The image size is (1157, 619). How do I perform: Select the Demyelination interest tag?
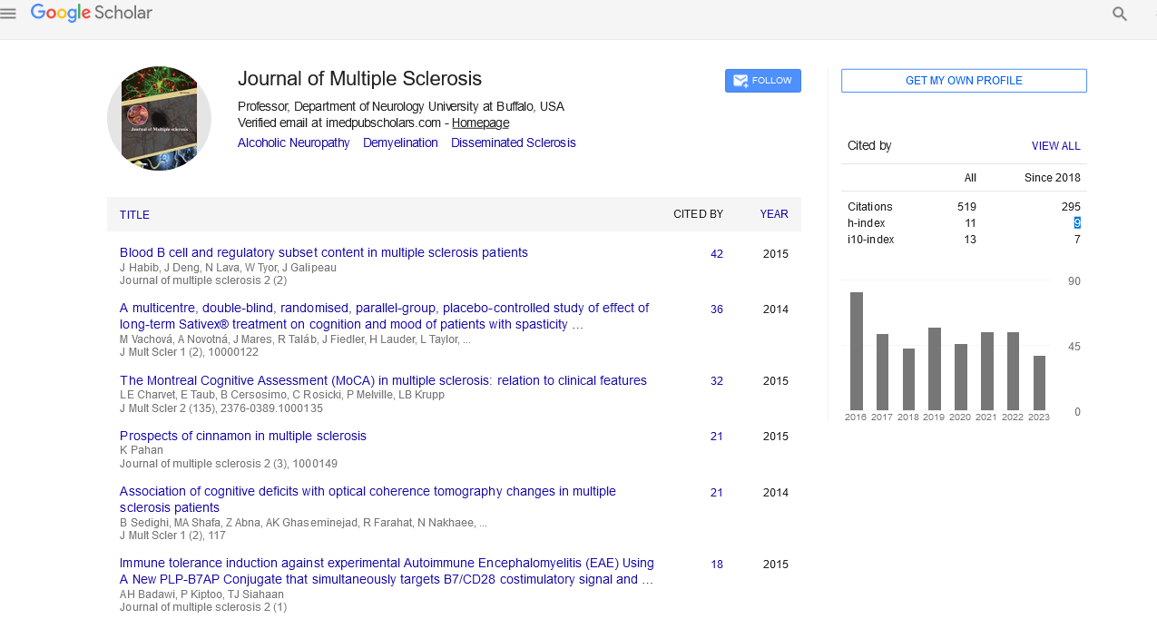tap(400, 142)
